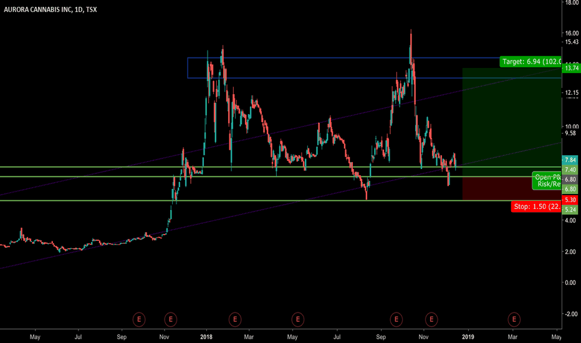The image size is (581, 343).
Task: Select the green Target: 6.94 label
Action: click(x=531, y=62)
